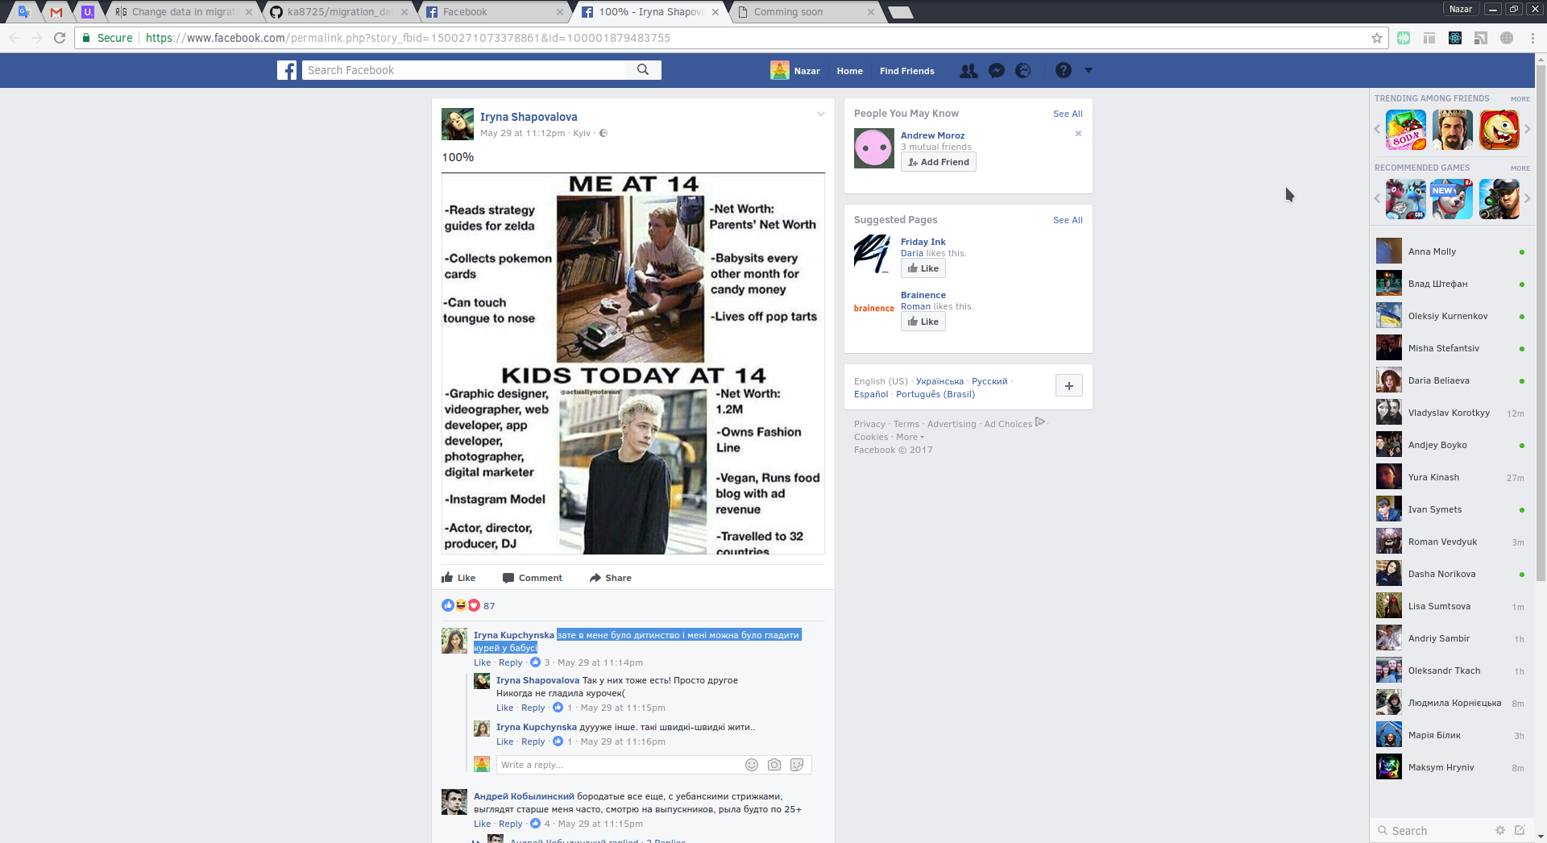Click the camera icon in reply box
Image resolution: width=1547 pixels, height=843 pixels.
pyautogui.click(x=774, y=765)
